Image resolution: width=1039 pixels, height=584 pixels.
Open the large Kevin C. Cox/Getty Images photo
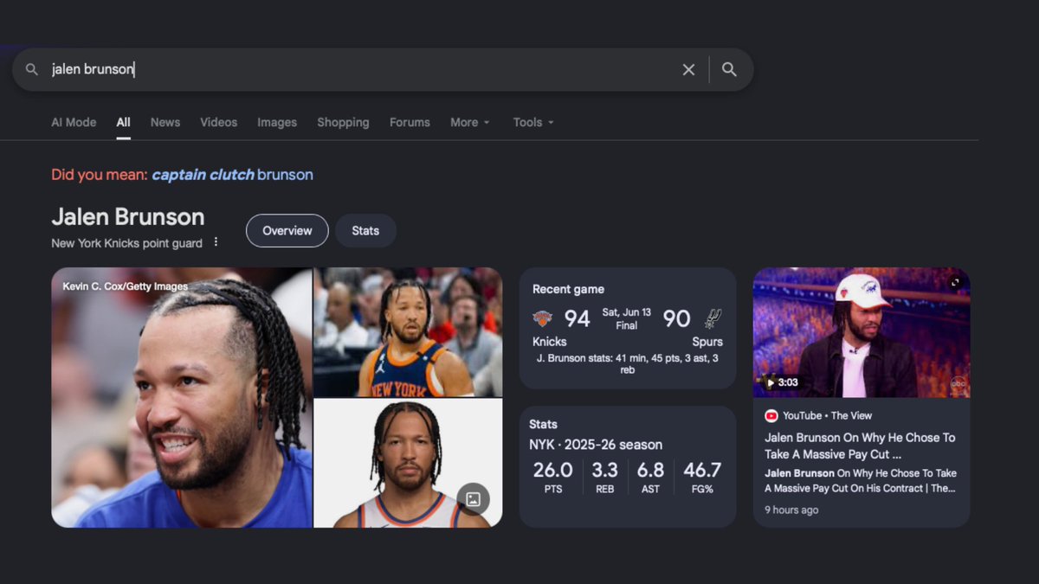pos(182,397)
